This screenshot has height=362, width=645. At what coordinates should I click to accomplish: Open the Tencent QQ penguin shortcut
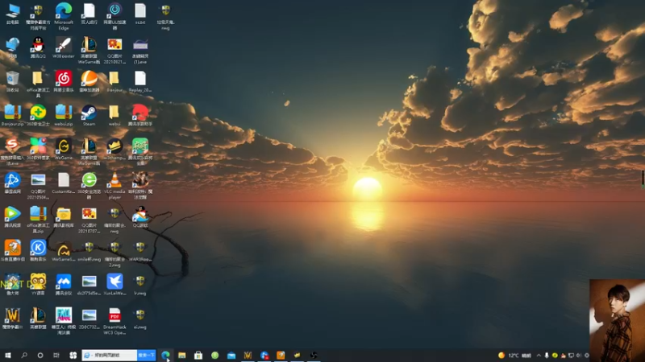pyautogui.click(x=38, y=47)
